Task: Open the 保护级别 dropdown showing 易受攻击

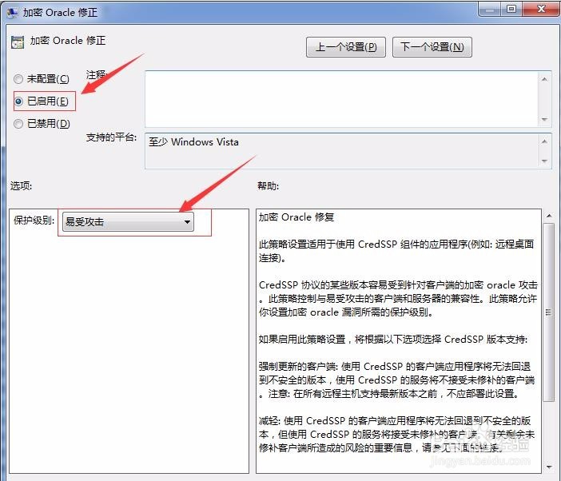Action: coord(128,222)
